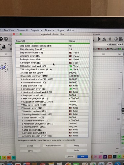Open the Finestra menu
124x165 pixels.
49,30
